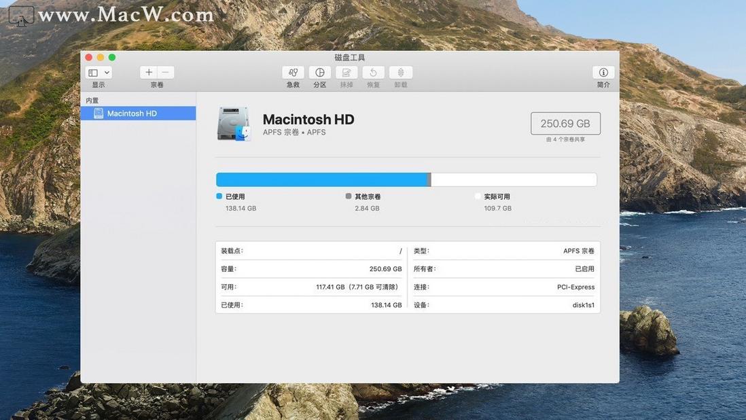
Task: Click the white free-space portion of the bar
Action: pyautogui.click(x=514, y=179)
